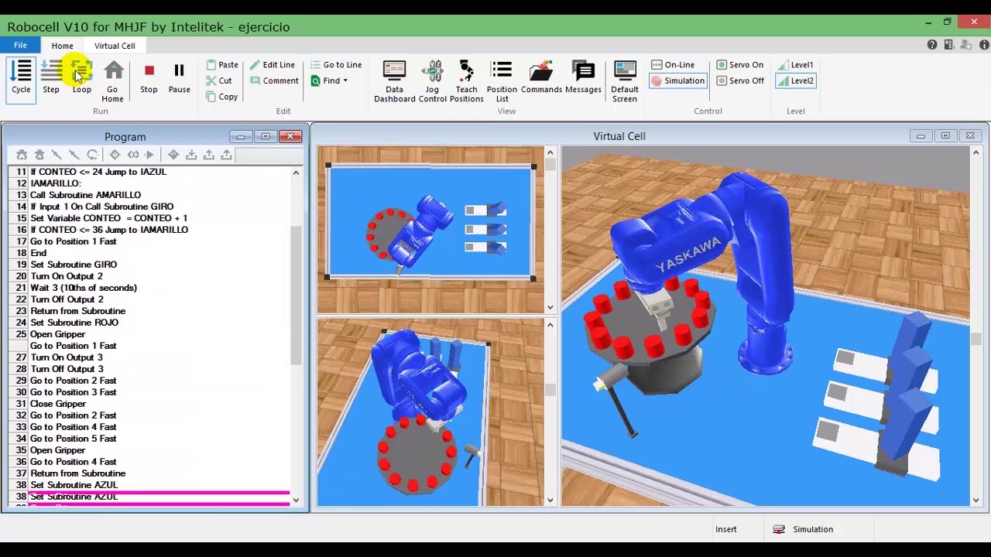Turn Servo Off
The image size is (991, 557).
(740, 80)
